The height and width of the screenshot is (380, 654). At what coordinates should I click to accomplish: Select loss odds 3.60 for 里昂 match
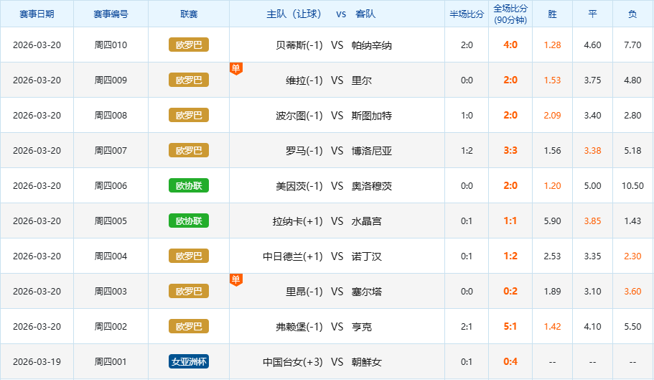[632, 291]
